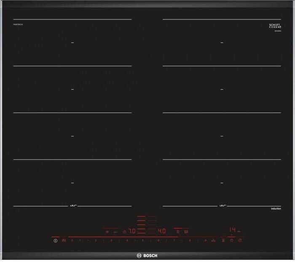
Task: Select the left zone showing 7.0
Action: tap(132, 231)
